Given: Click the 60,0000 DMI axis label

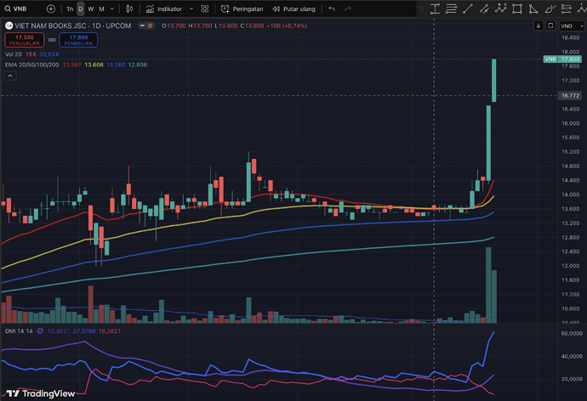Looking at the screenshot, I should tap(572, 333).
